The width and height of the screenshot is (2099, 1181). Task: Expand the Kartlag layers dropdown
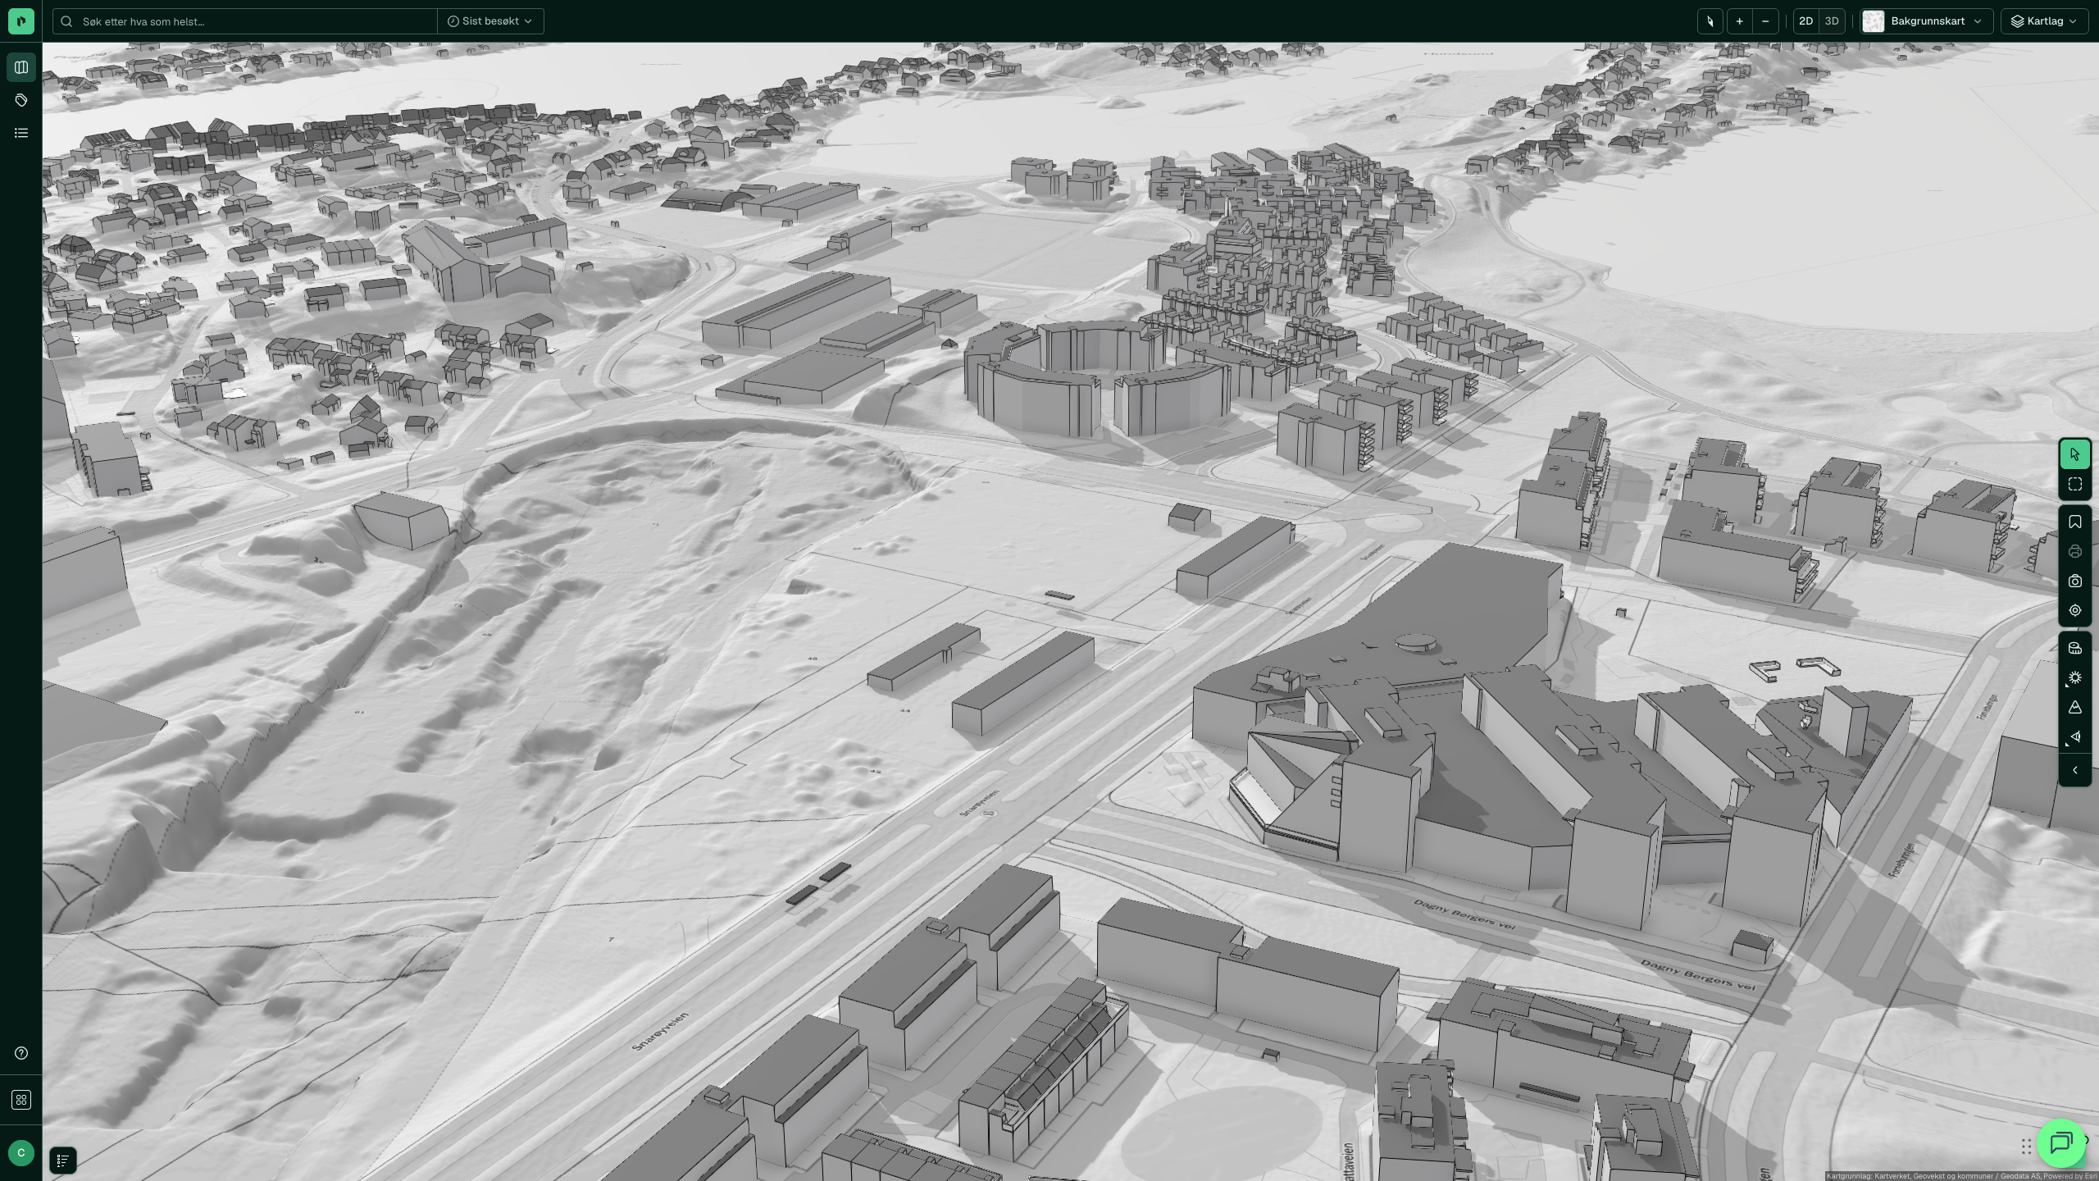point(2044,21)
